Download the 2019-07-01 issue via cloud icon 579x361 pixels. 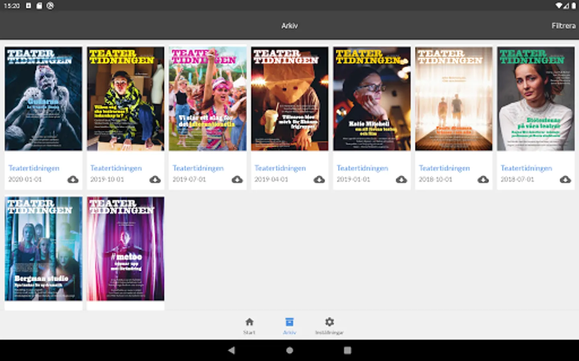pos(237,179)
